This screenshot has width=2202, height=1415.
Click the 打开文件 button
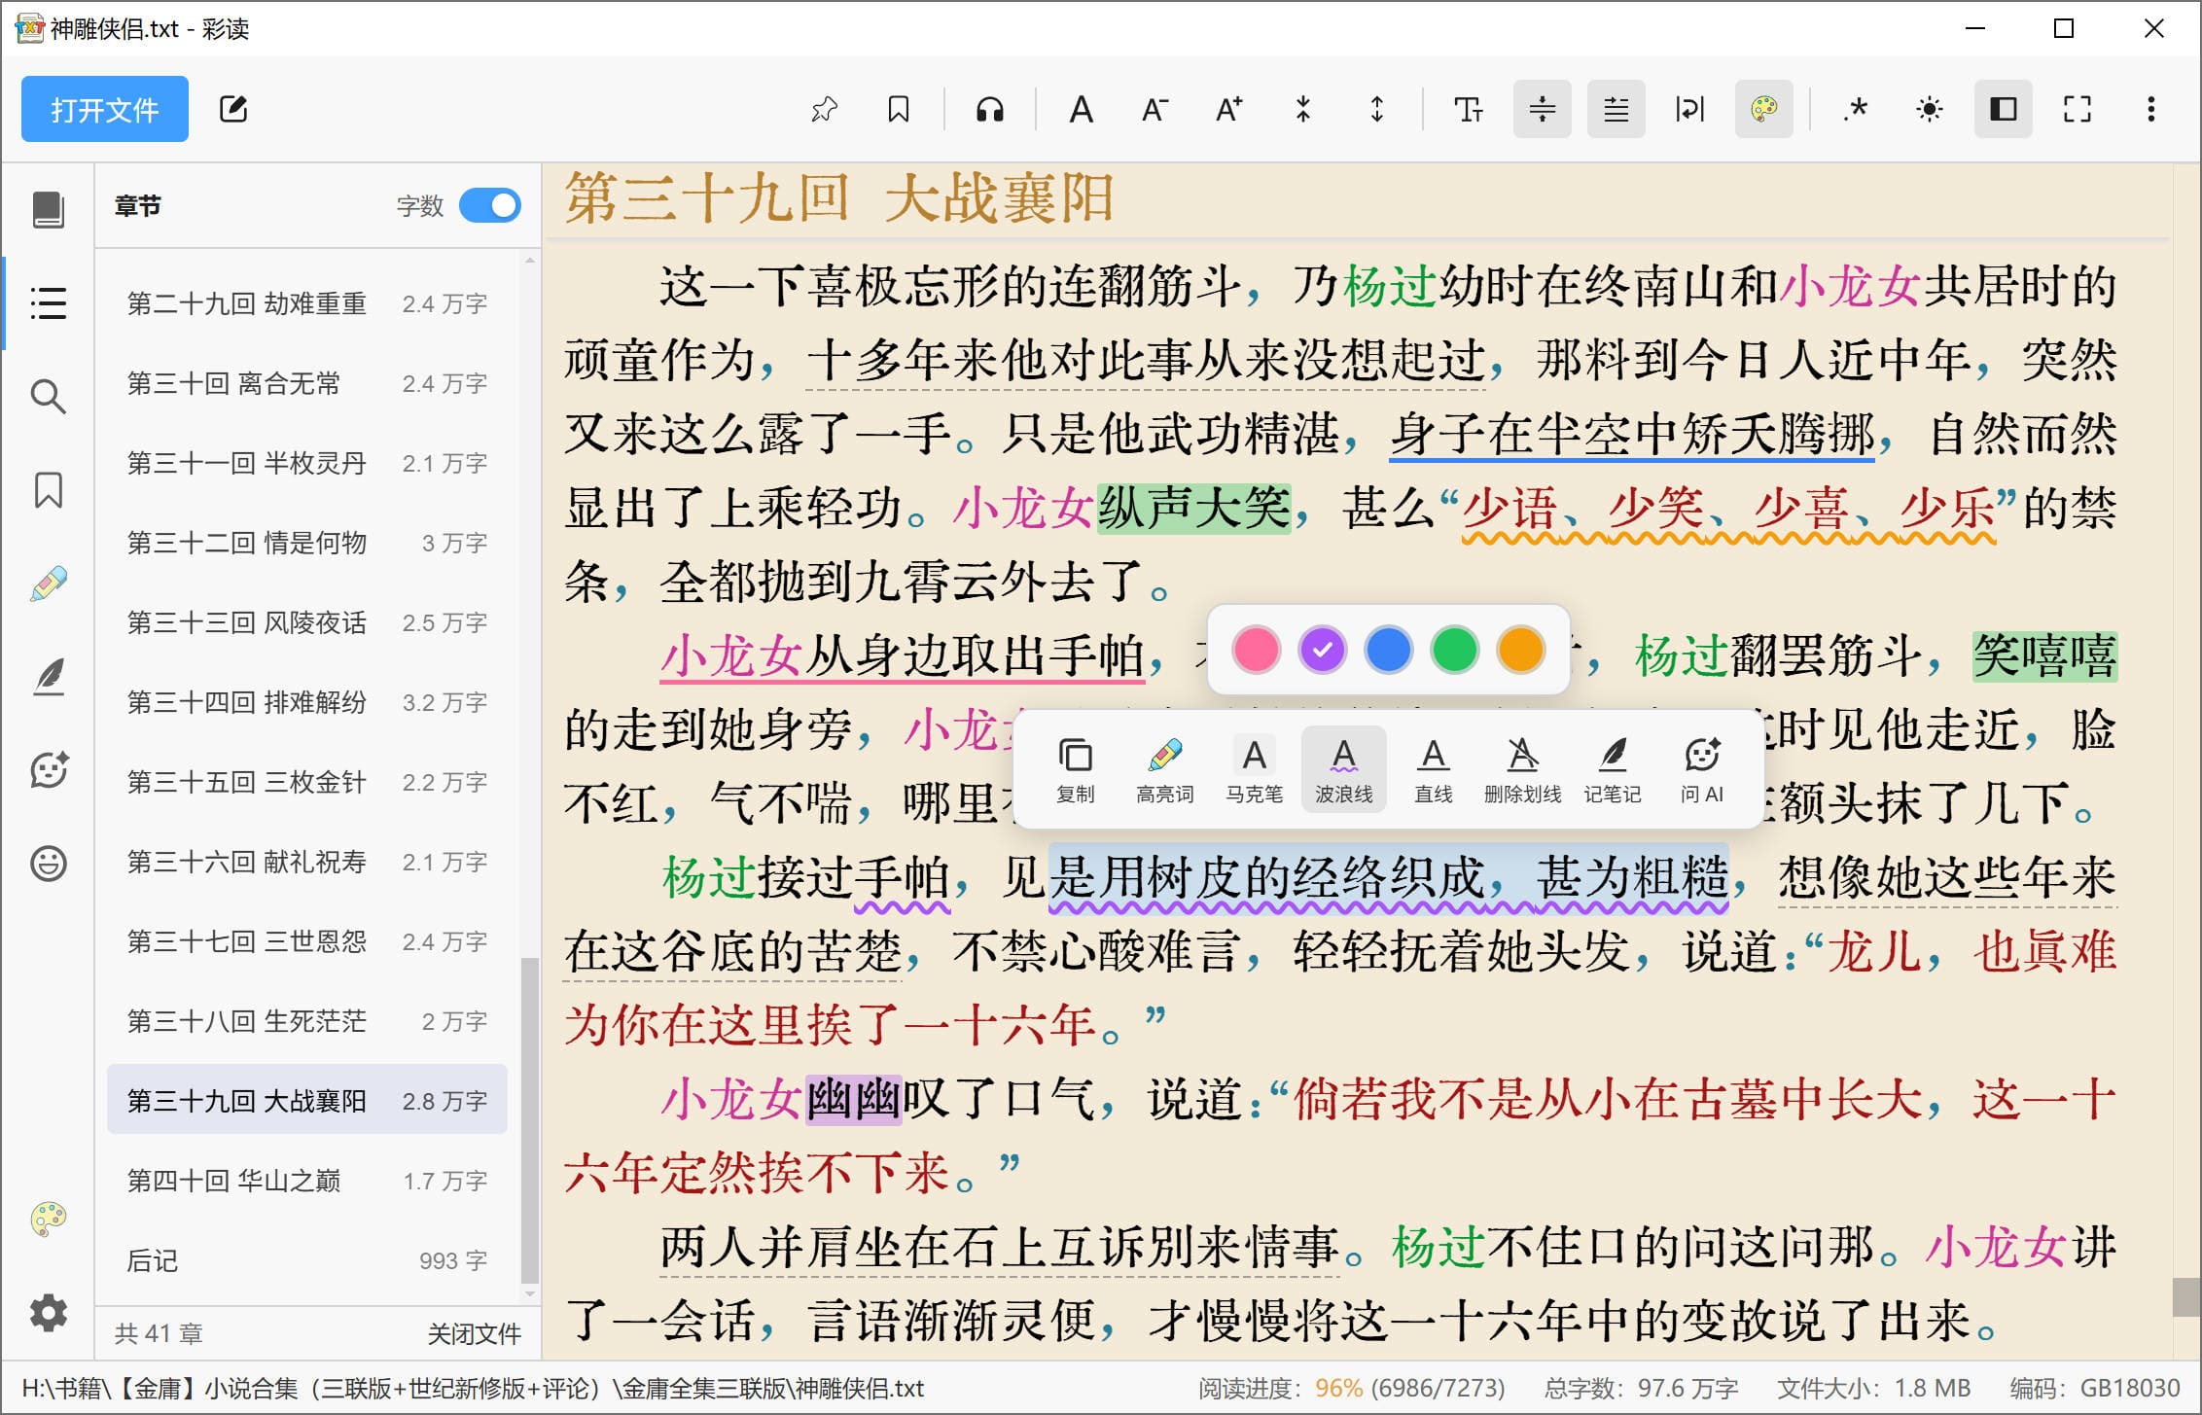(105, 109)
